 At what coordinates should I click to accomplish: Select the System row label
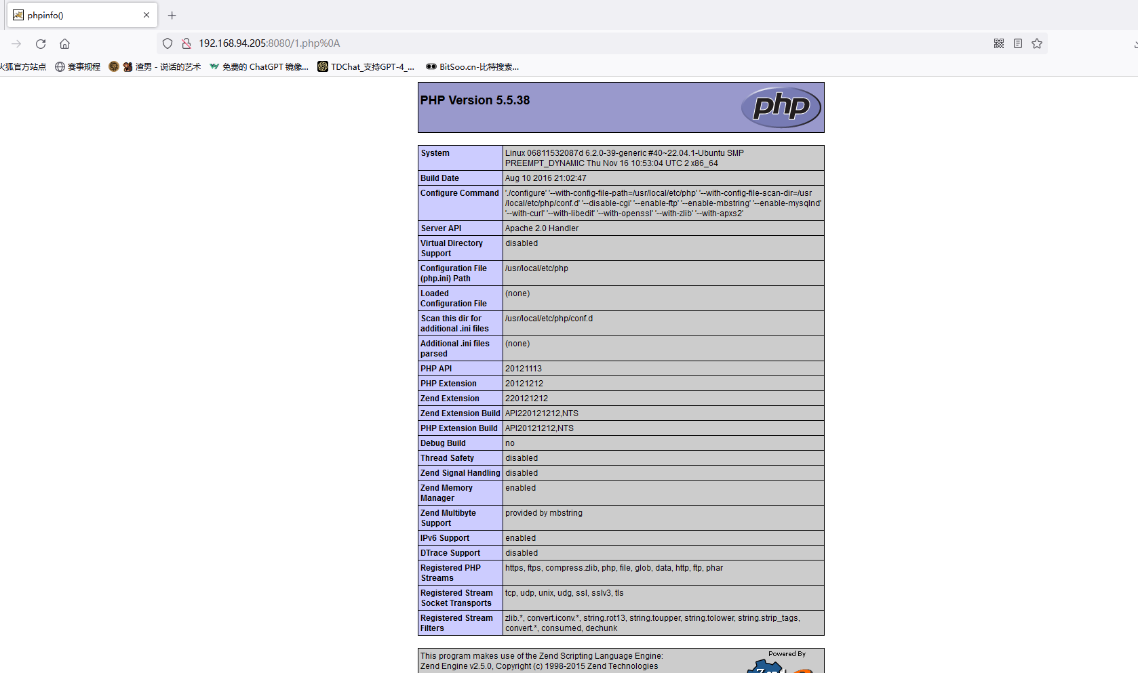click(435, 153)
